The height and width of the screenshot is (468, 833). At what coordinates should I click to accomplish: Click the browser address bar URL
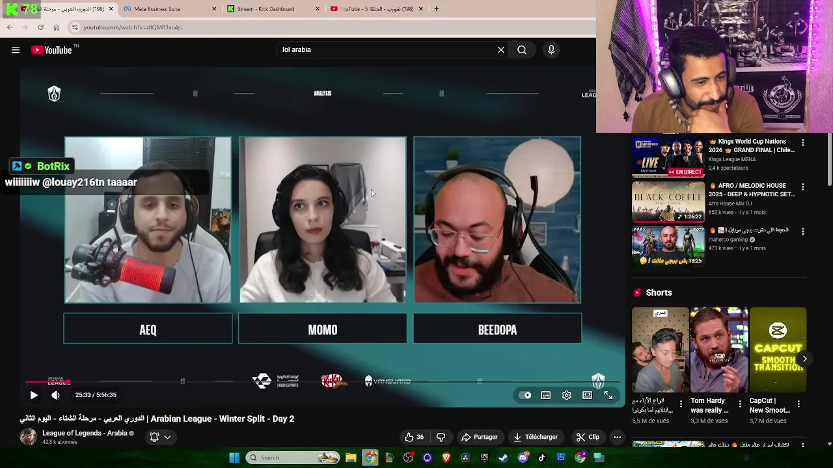point(133,27)
